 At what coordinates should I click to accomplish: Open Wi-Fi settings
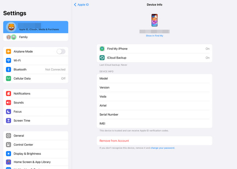coord(36,60)
